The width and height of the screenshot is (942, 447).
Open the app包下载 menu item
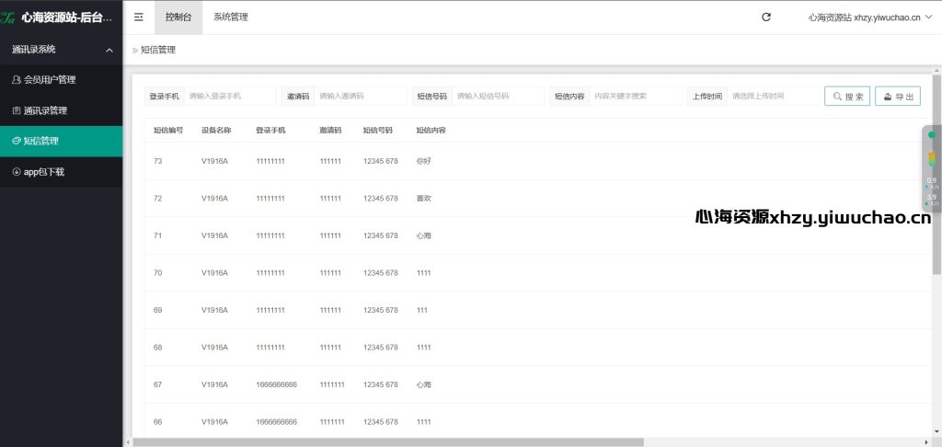coord(62,172)
